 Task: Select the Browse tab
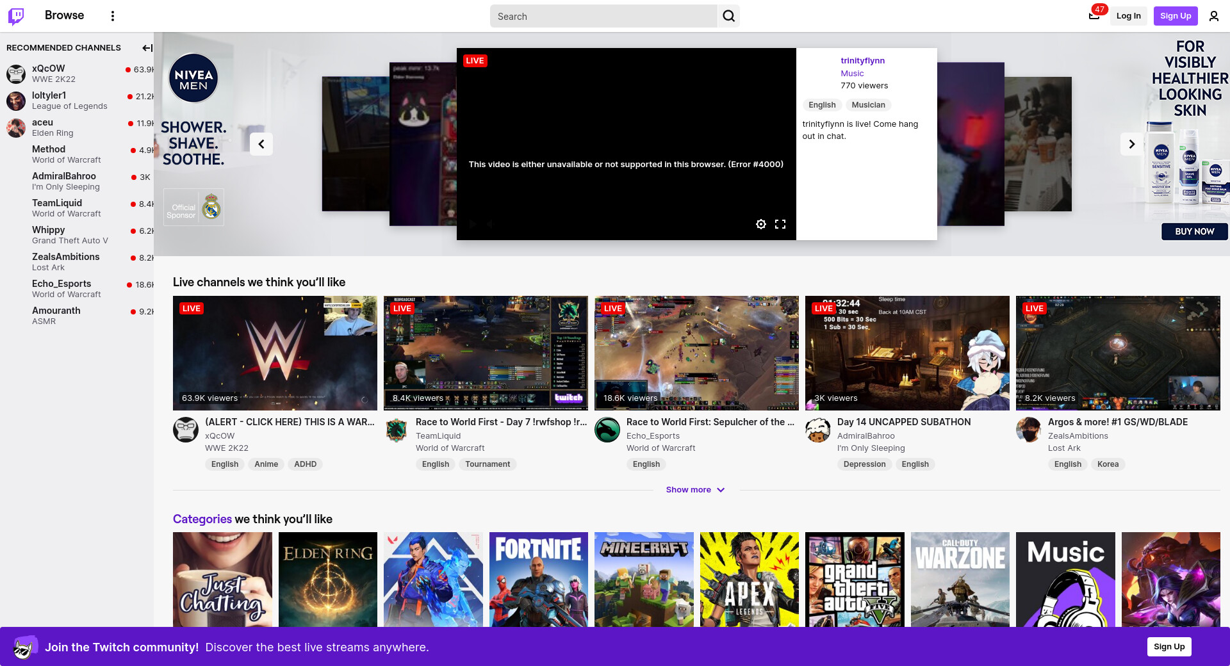(x=64, y=15)
